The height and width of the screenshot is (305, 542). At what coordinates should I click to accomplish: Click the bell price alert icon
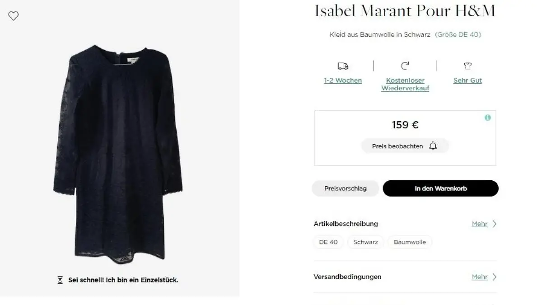point(433,146)
